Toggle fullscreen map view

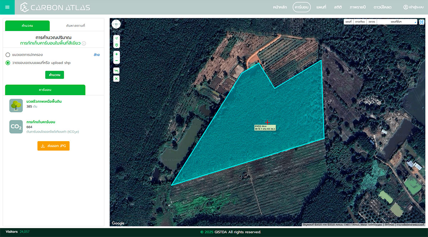click(422, 22)
